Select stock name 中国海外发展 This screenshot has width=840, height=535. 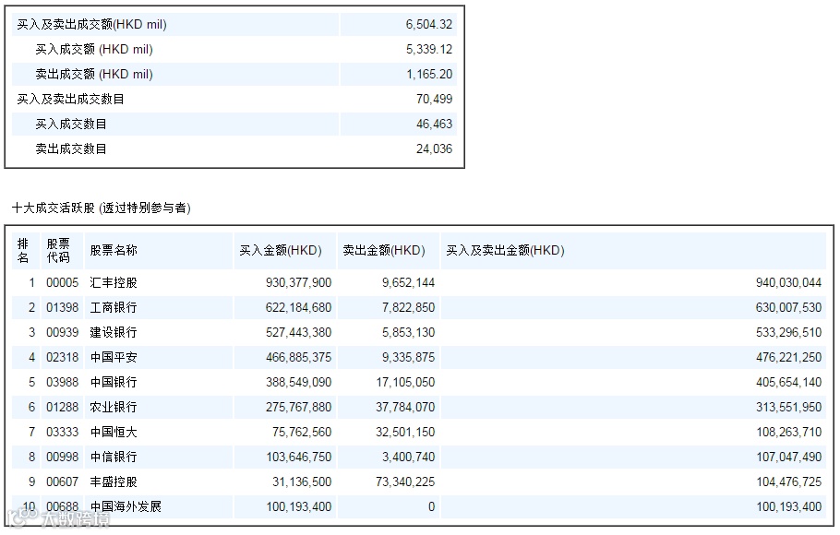click(126, 506)
